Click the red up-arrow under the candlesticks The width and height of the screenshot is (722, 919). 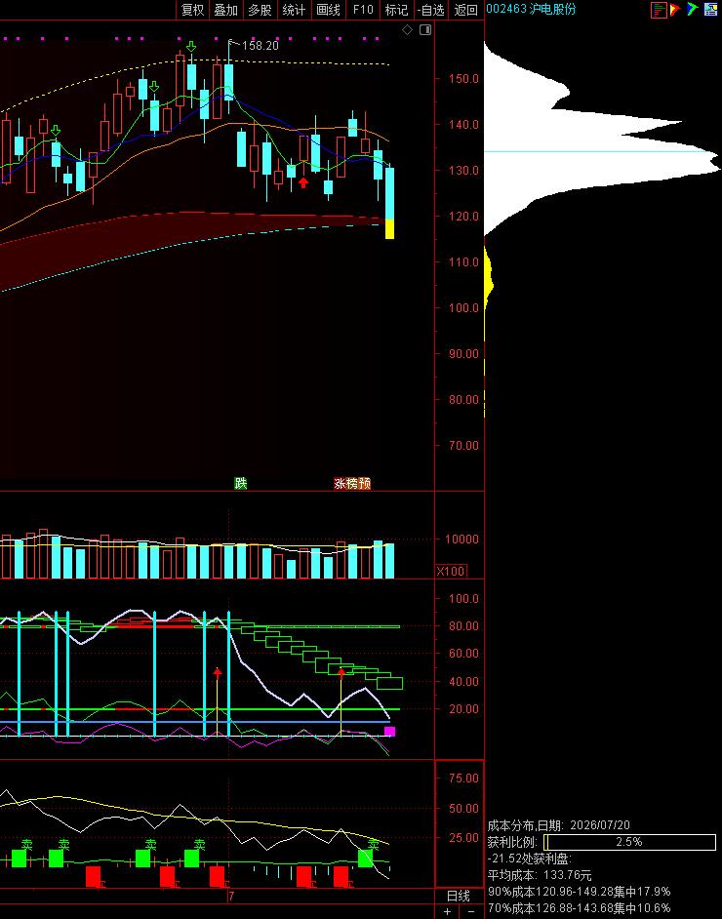point(303,182)
